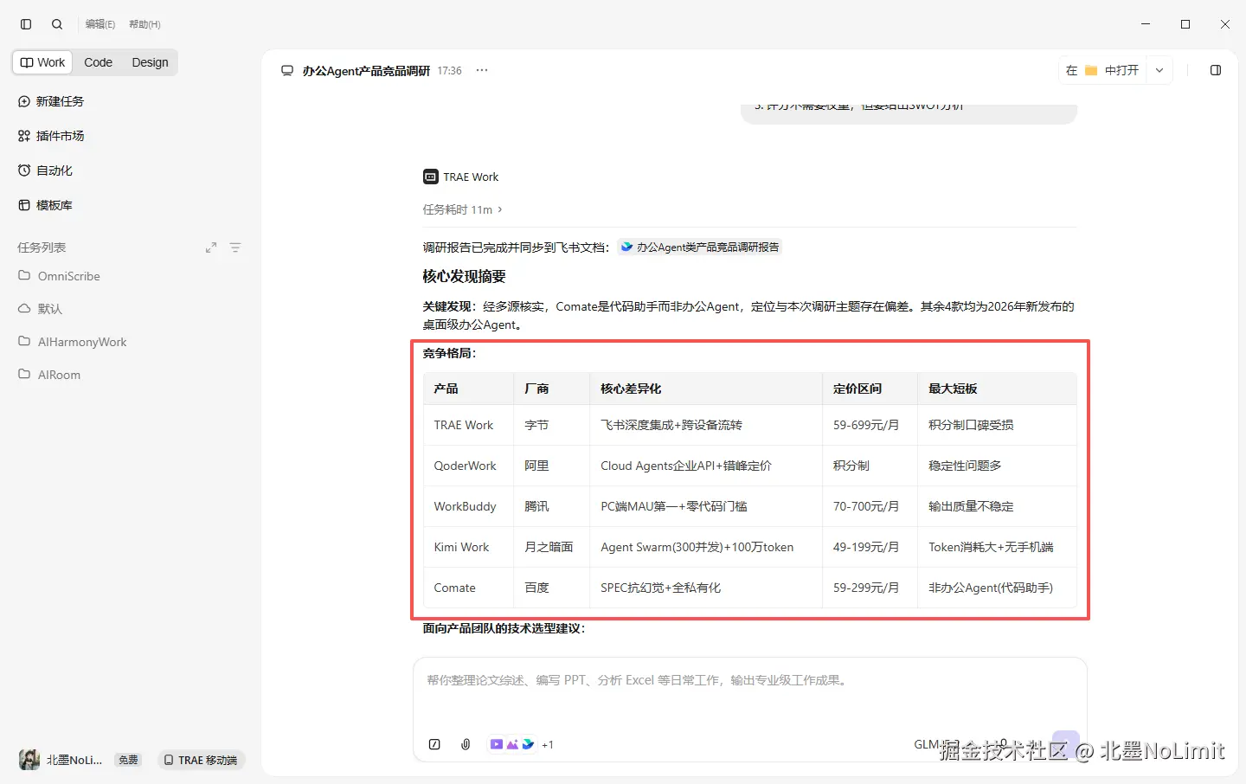The image size is (1246, 784).
Task: Select the AIRoom folder
Action: click(x=49, y=375)
